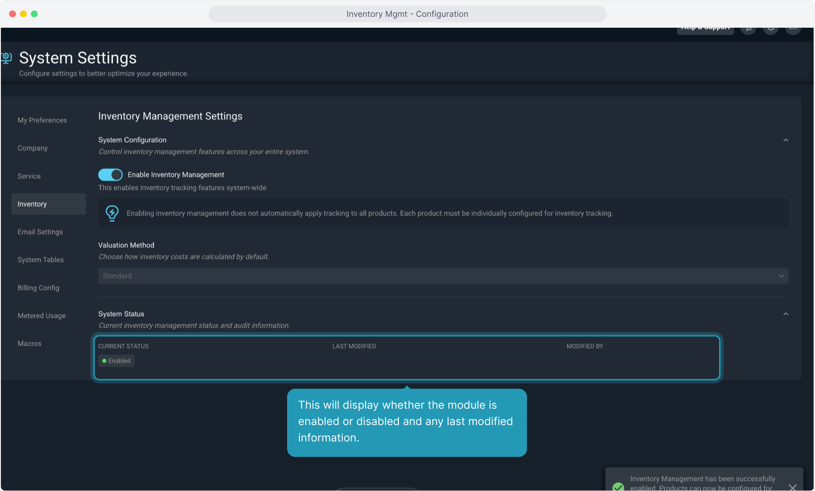Click the tooltip about module status
Viewport: 815px width, 491px height.
point(407,422)
